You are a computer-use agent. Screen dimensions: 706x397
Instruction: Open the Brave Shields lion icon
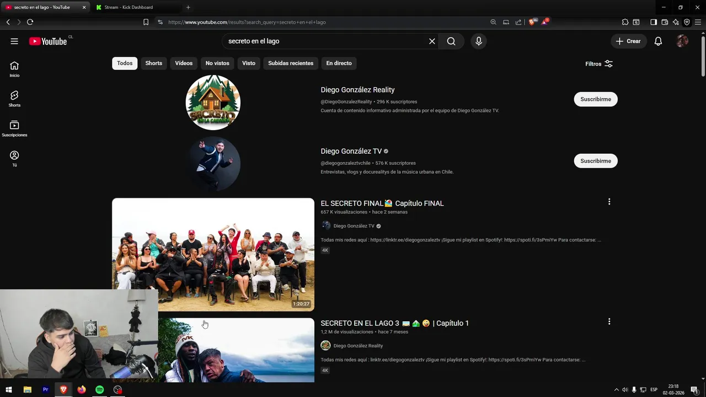point(532,22)
